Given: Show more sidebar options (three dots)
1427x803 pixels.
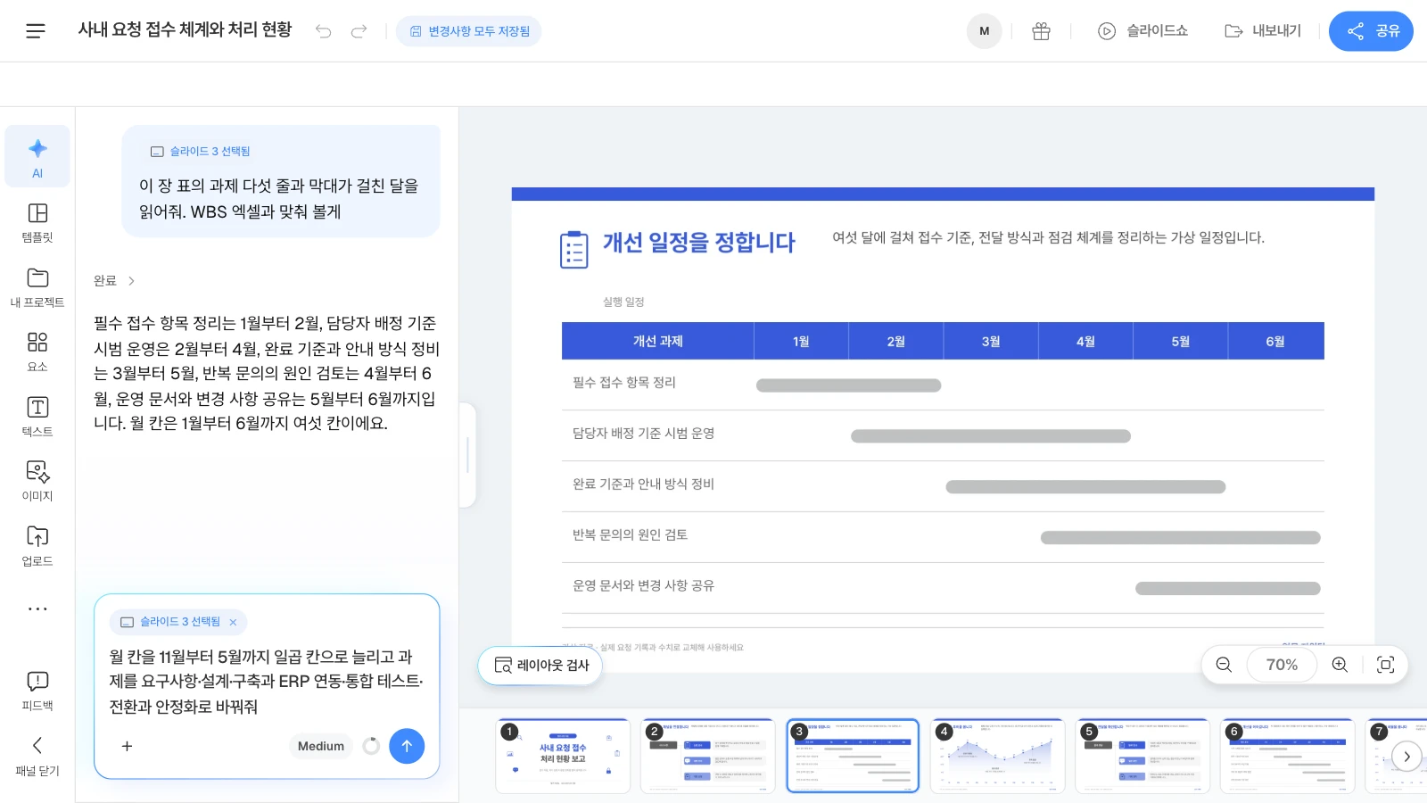Looking at the screenshot, I should 37,608.
